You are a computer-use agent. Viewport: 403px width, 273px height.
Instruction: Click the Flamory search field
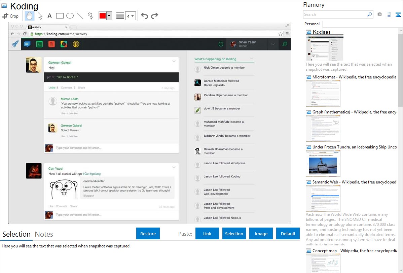pyautogui.click(x=335, y=14)
